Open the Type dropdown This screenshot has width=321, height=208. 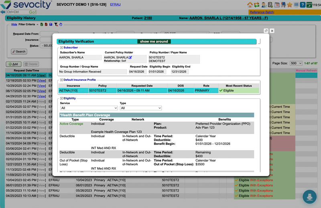tap(141, 108)
